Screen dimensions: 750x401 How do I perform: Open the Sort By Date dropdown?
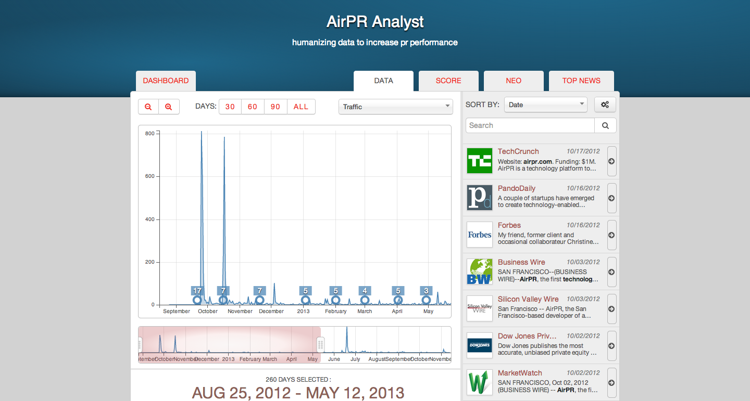click(x=546, y=105)
